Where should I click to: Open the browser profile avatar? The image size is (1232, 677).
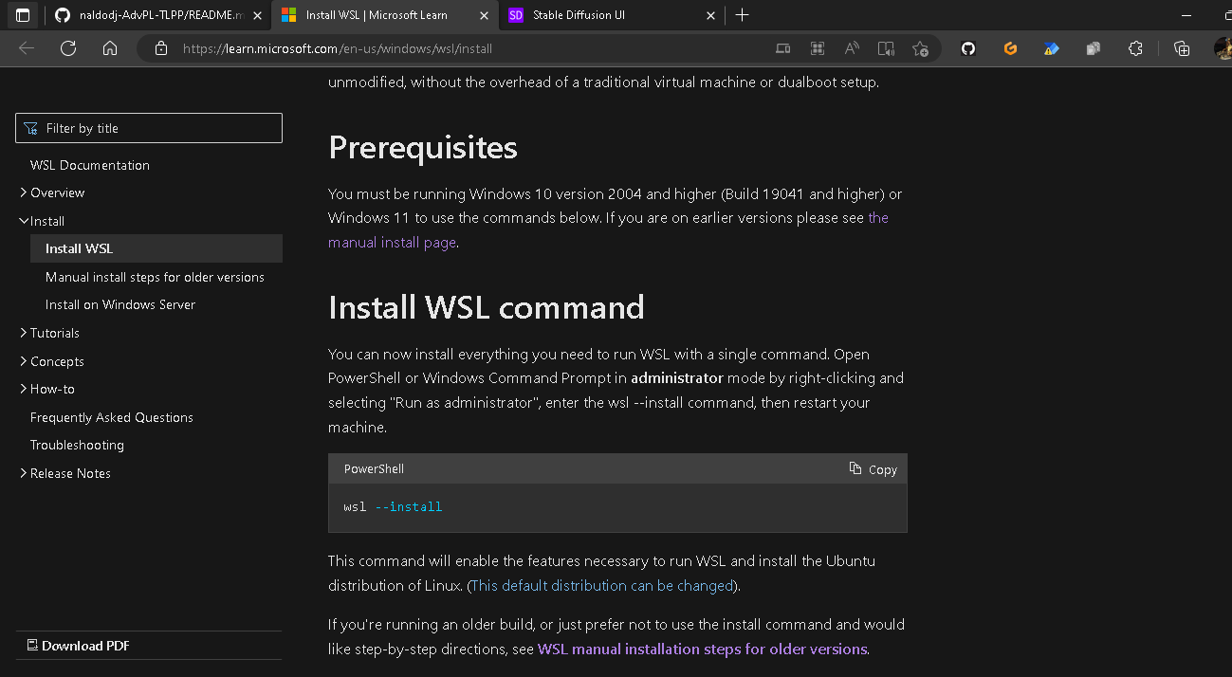click(x=1223, y=47)
